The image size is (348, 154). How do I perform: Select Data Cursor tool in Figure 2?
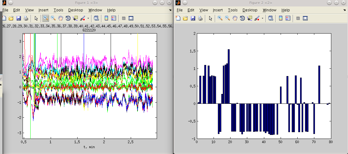[250, 18]
